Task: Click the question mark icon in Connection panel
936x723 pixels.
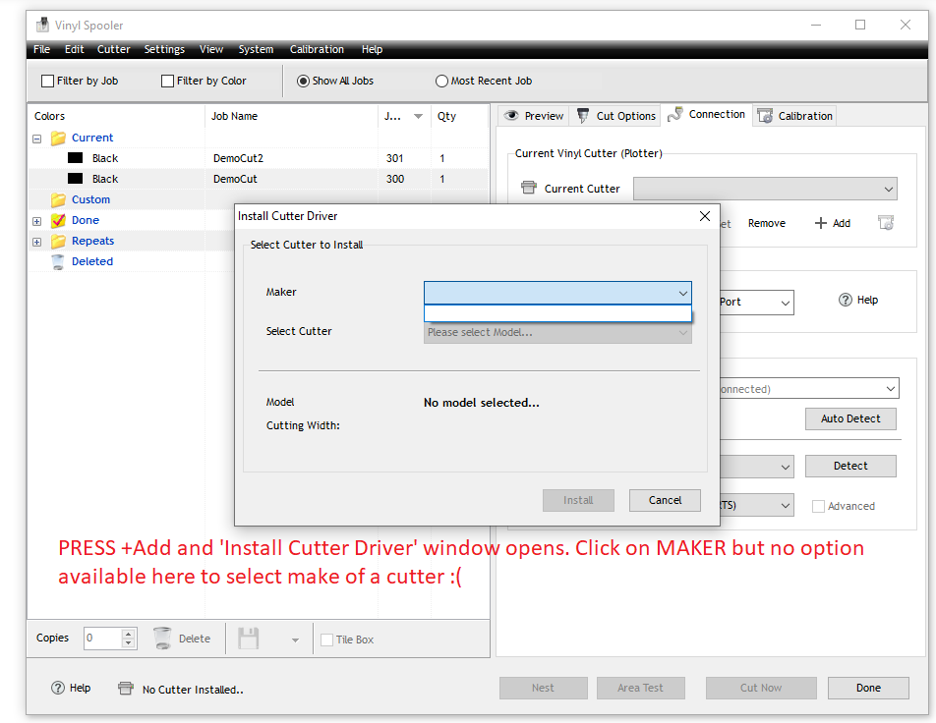Action: coord(846,300)
